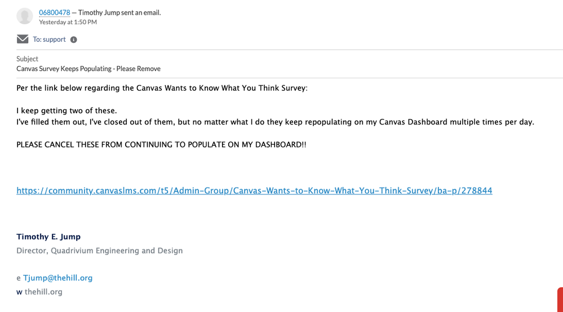Click the "To: support" recipient link
563x312 pixels.
49,39
